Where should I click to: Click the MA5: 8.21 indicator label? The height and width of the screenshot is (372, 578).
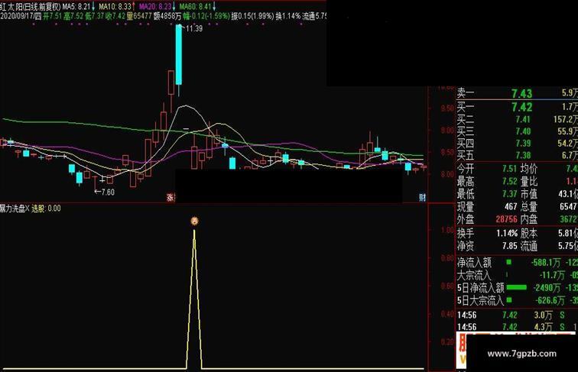[76, 7]
